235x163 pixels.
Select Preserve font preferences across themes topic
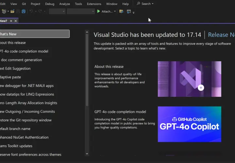point(31,155)
